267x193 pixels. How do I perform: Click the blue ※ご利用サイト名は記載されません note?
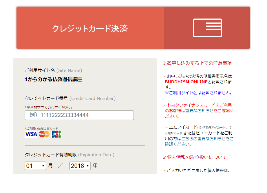point(198,93)
